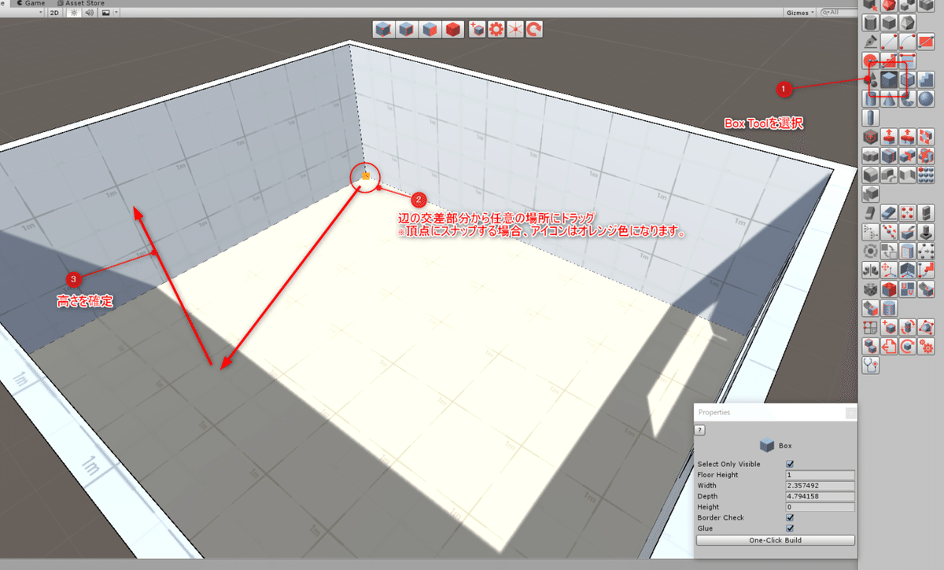The image size is (944, 570).
Task: Click the red pivot star icon
Action: click(x=515, y=30)
